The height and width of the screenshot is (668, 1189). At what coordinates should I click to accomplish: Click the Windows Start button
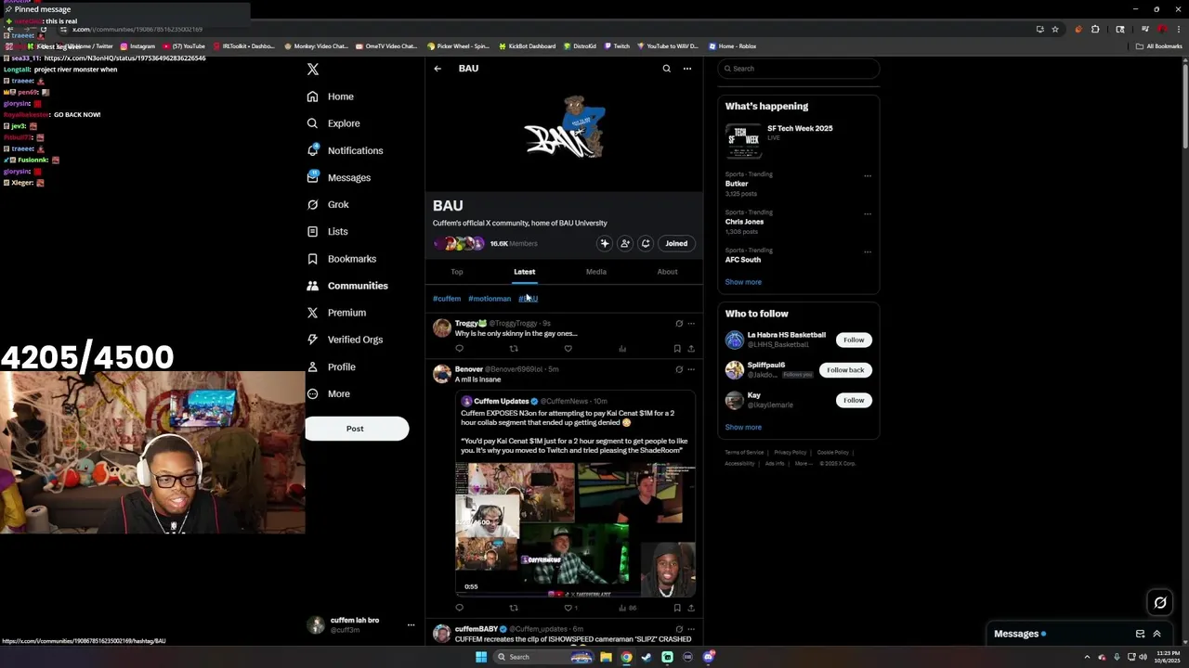481,657
